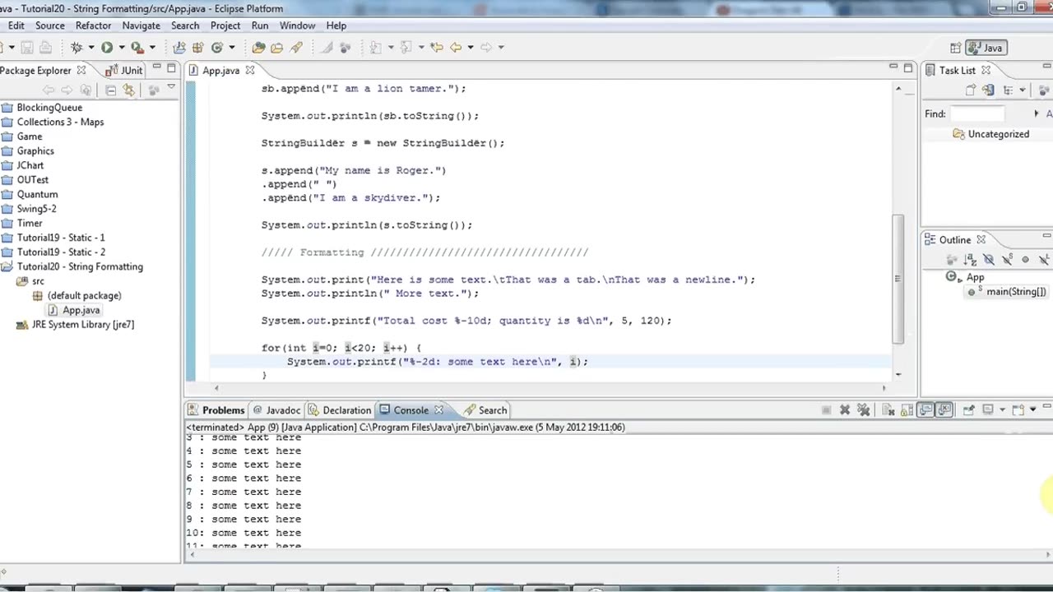Toggle Hide Non-Public Members in Outline
The width and height of the screenshot is (1053, 592).
pos(1025,260)
